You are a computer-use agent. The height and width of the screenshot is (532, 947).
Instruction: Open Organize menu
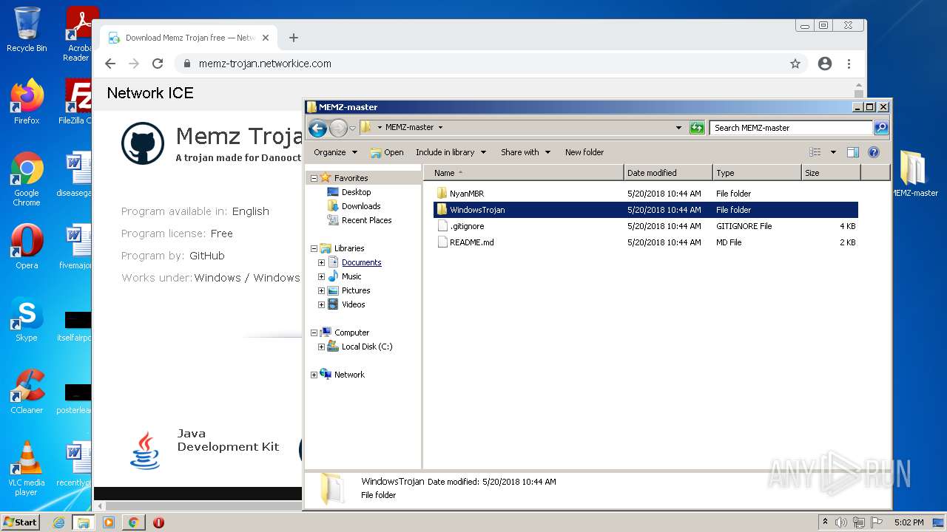click(335, 152)
